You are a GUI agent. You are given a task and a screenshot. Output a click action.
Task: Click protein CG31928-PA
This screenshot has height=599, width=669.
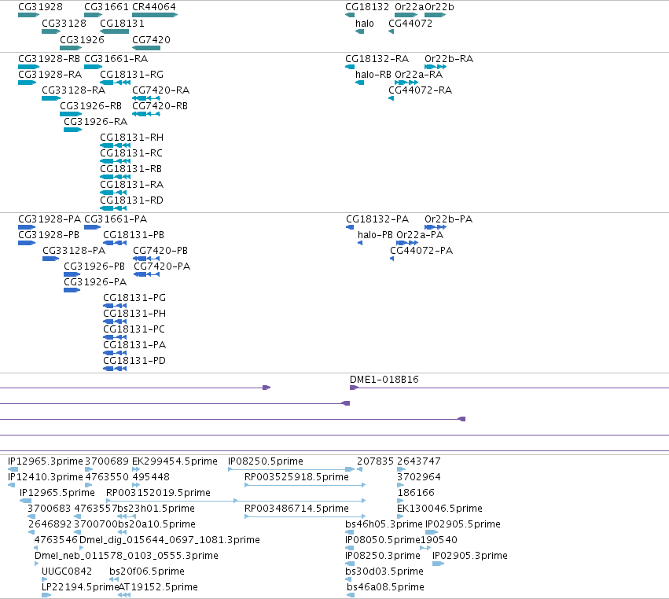(49, 219)
